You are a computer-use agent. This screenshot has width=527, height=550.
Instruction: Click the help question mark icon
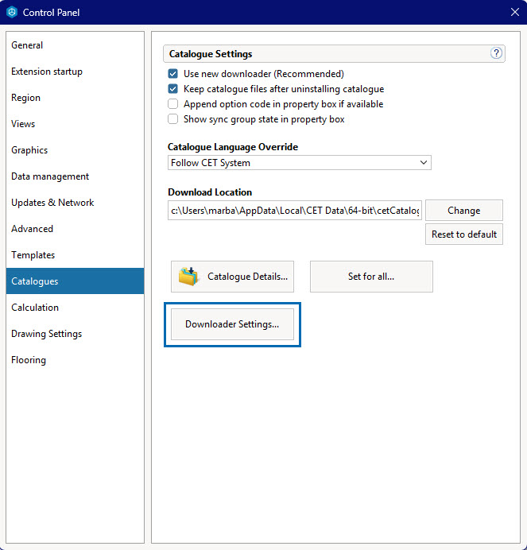coord(496,53)
